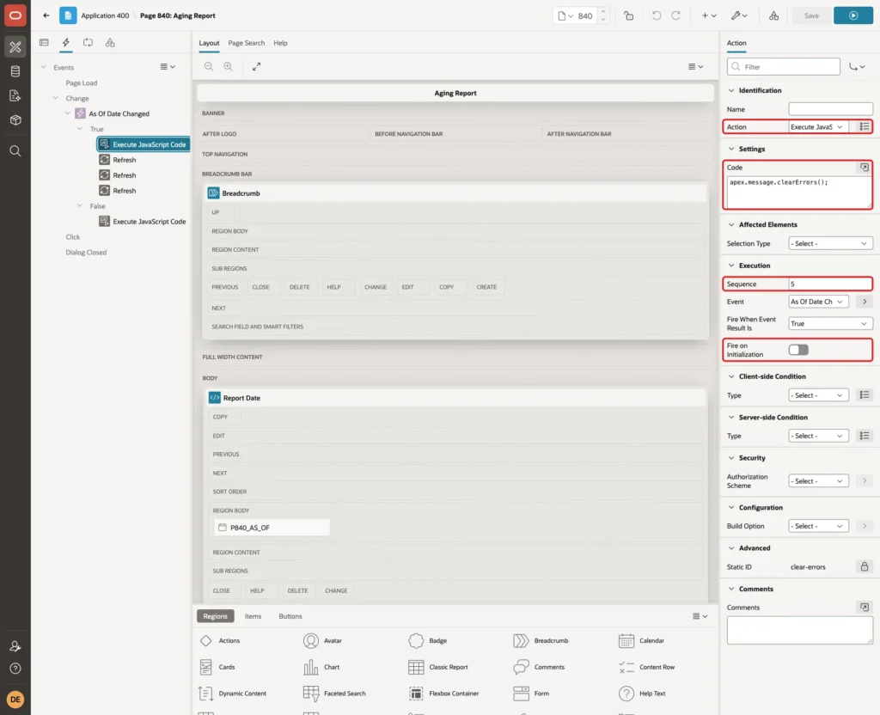The width and height of the screenshot is (880, 715).
Task: Open the Build Option dropdown
Action: pos(818,526)
